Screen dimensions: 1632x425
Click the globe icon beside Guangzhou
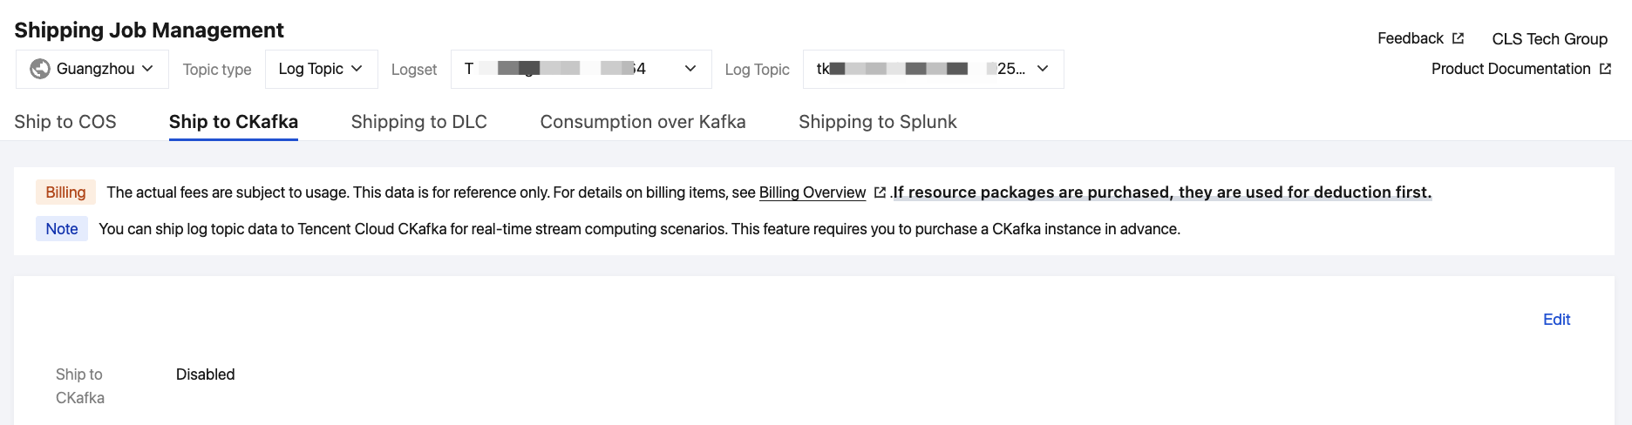coord(40,69)
